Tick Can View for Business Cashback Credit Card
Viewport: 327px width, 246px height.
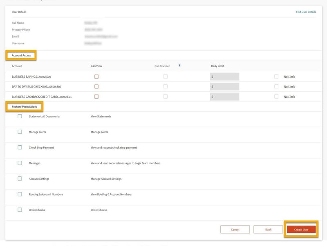click(x=96, y=97)
